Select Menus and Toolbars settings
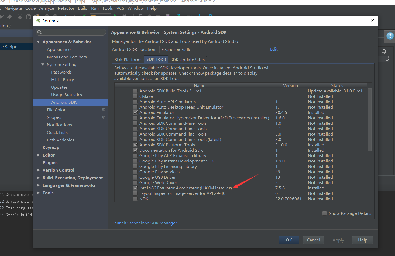Screen dimensions: 395x256 coord(67,57)
